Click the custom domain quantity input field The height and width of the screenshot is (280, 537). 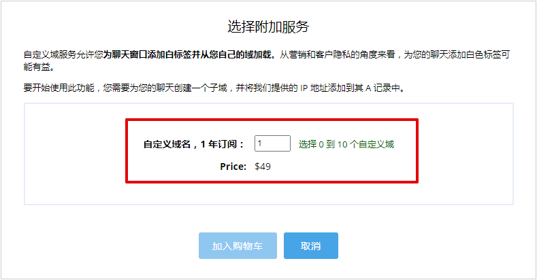tap(272, 143)
